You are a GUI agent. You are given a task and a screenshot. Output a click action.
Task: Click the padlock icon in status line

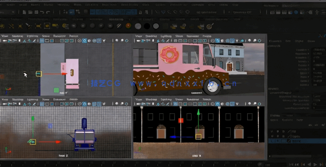click(x=140, y=12)
